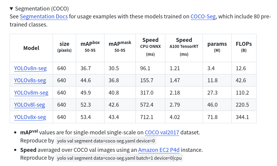Click the device=0 yolo val command snippet

[x=107, y=141]
